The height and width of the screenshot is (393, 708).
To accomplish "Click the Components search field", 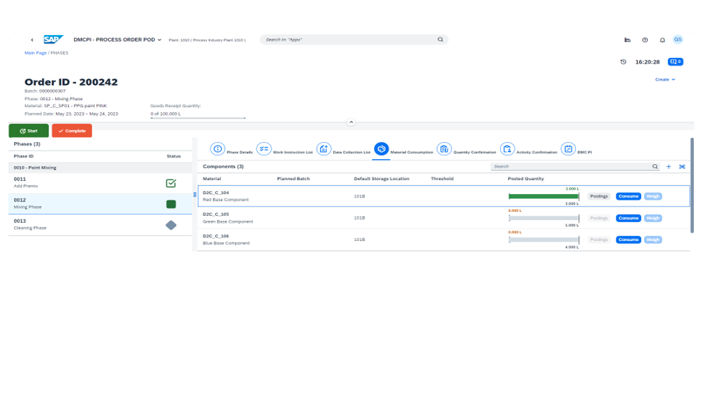I will point(572,167).
